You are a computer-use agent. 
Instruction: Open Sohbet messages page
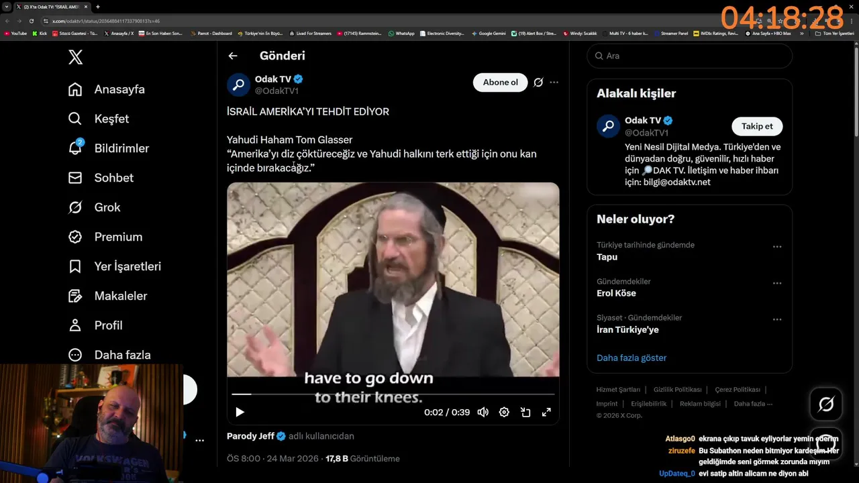(101, 178)
